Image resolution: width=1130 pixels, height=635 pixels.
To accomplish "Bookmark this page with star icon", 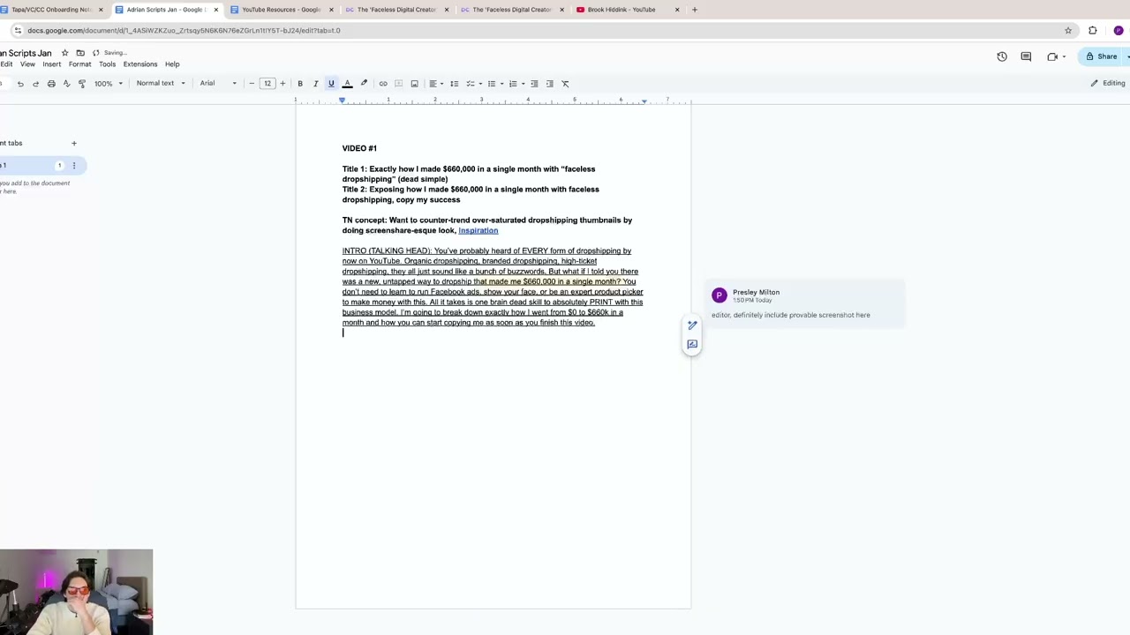I will (1068, 31).
